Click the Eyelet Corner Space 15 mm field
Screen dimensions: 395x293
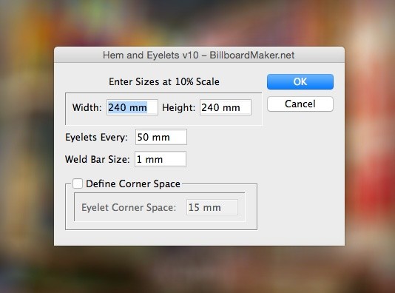pyautogui.click(x=212, y=207)
